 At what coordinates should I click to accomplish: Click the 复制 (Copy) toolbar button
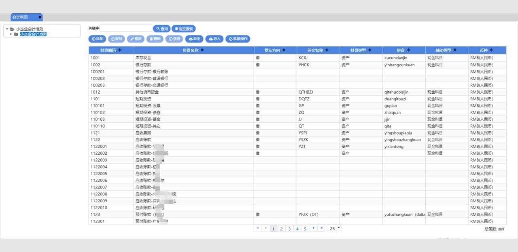coord(117,39)
